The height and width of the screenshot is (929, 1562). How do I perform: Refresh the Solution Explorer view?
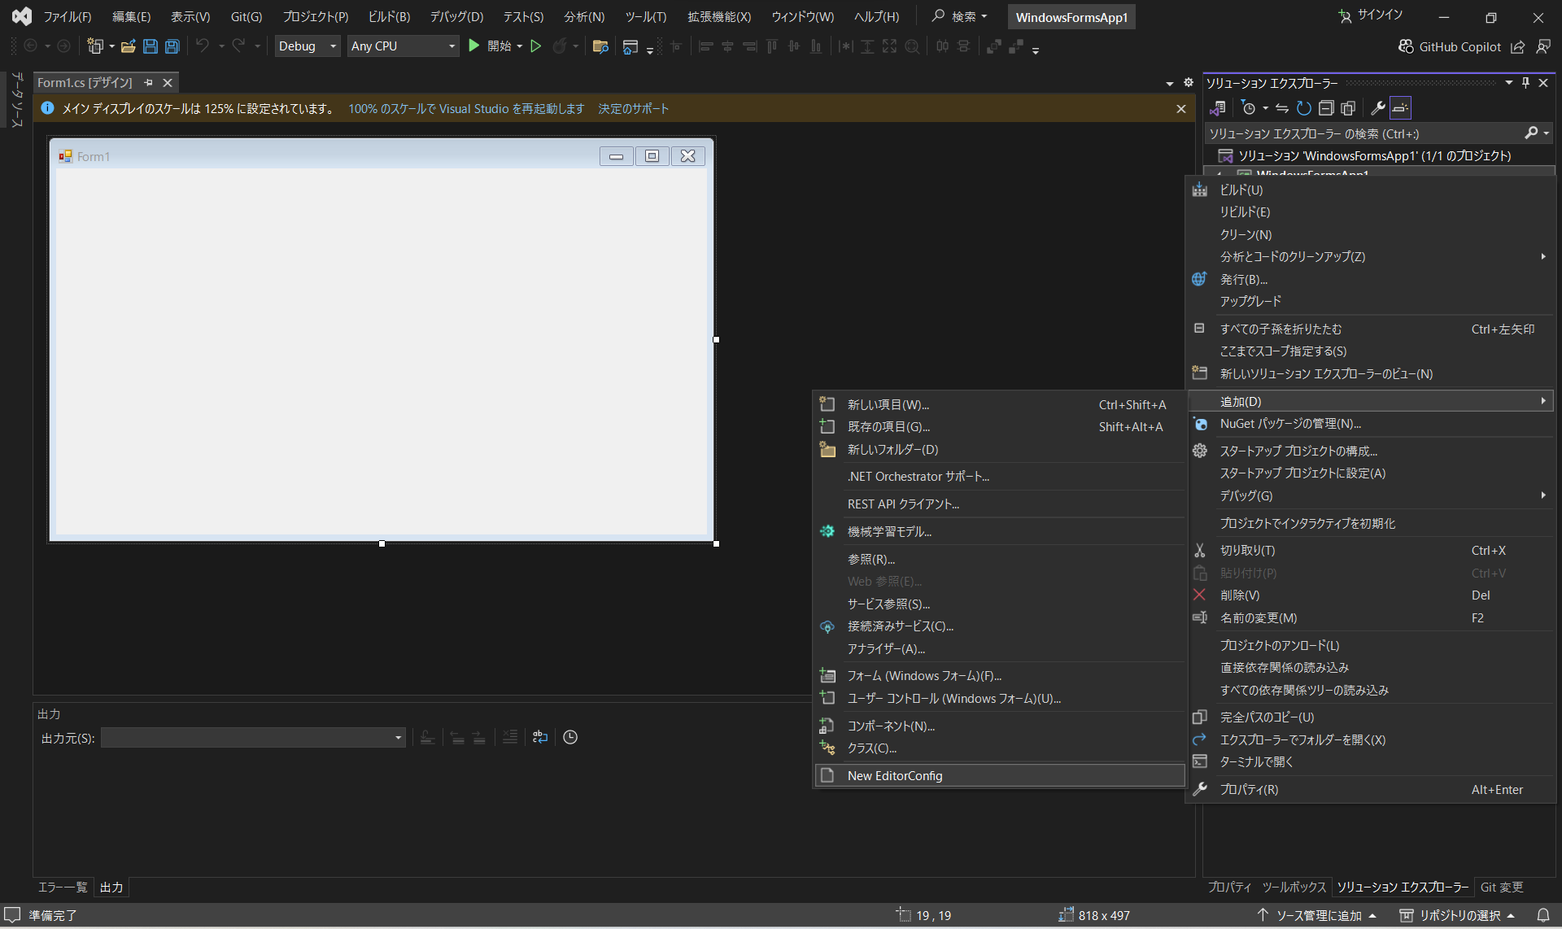click(1302, 107)
